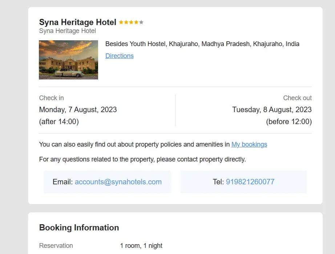Open the Directions link
This screenshot has height=254, width=335.
click(119, 56)
